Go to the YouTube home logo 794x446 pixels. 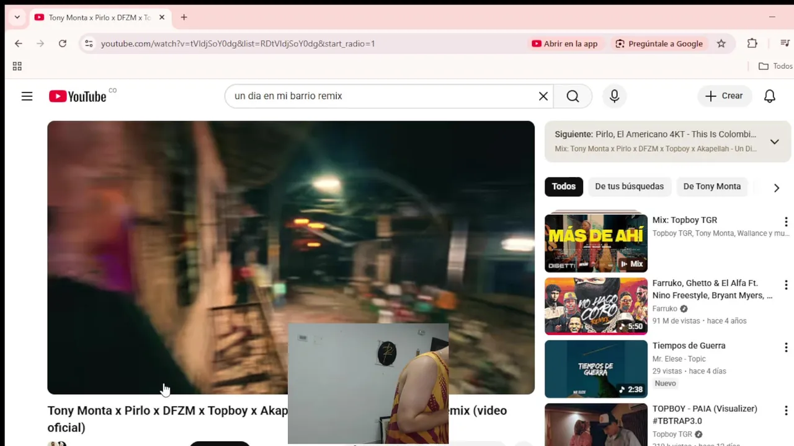tap(78, 96)
